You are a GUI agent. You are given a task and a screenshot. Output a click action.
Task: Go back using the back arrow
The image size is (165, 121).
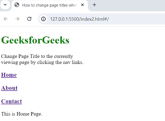6,19
